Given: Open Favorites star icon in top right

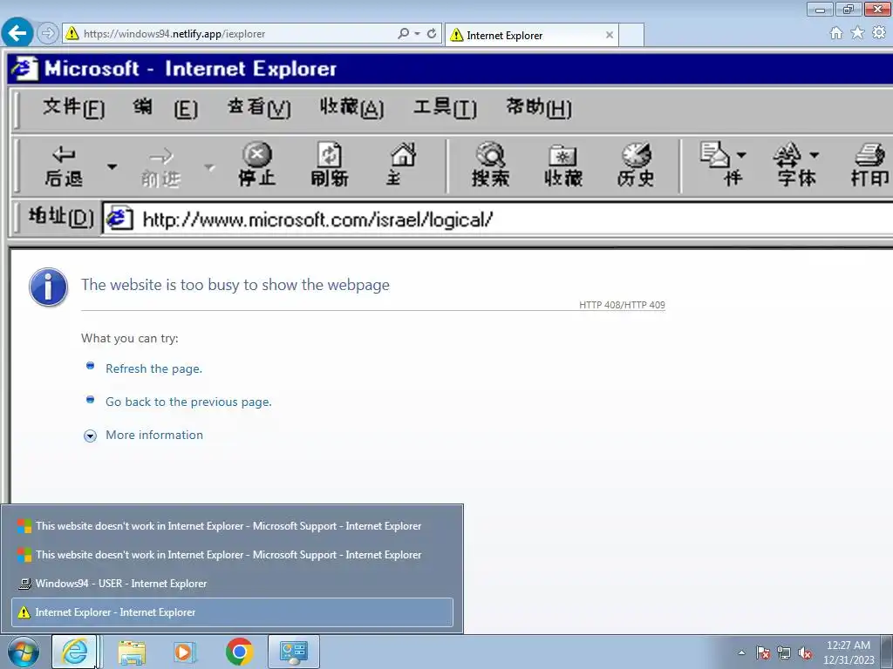Looking at the screenshot, I should [x=858, y=33].
